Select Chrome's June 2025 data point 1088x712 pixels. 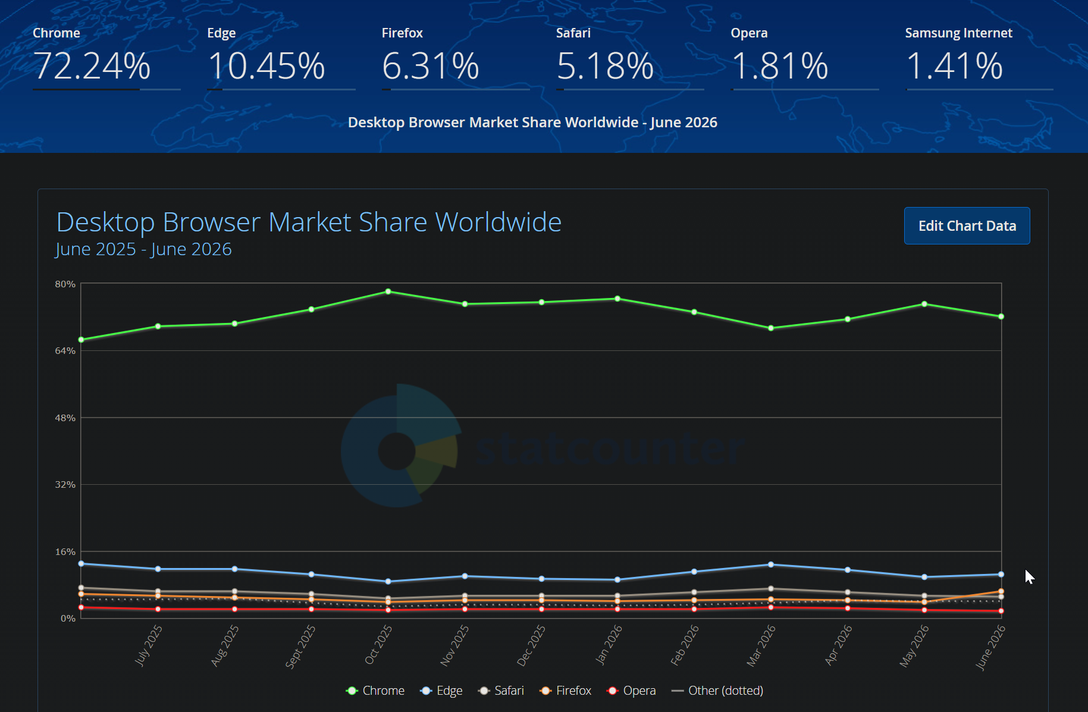81,340
